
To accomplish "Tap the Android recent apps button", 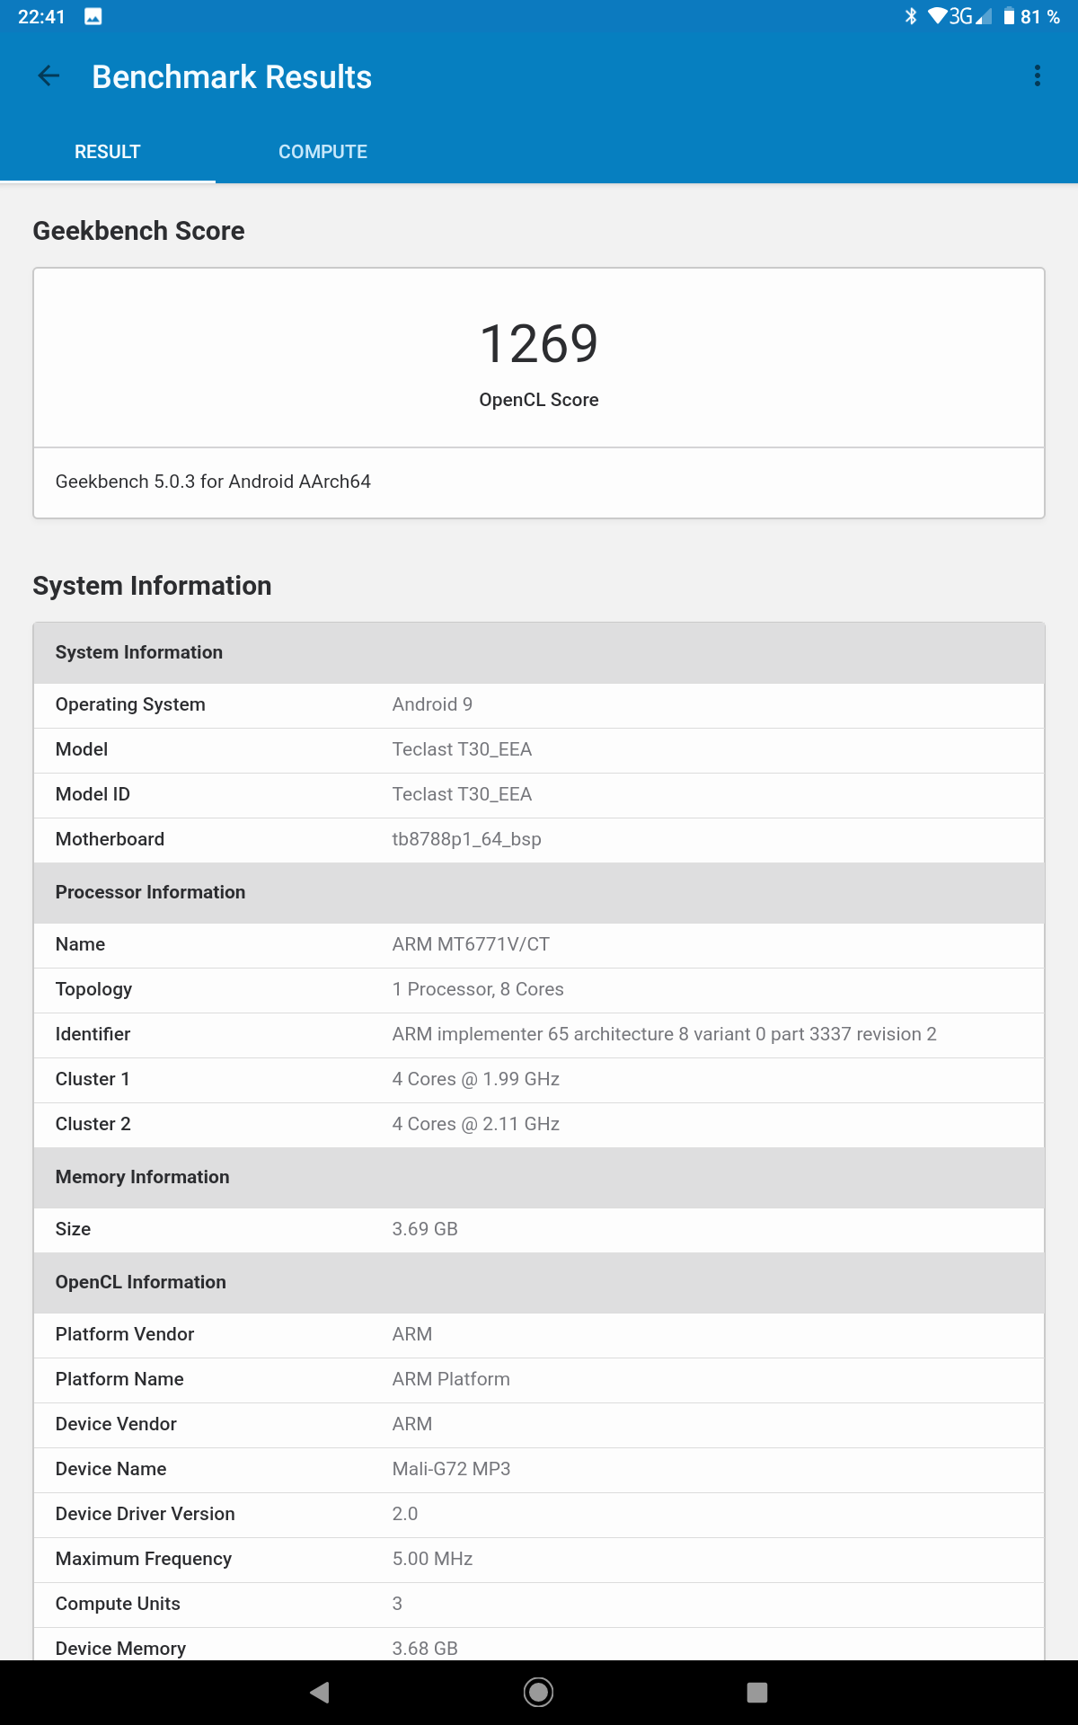I will coord(757,1693).
